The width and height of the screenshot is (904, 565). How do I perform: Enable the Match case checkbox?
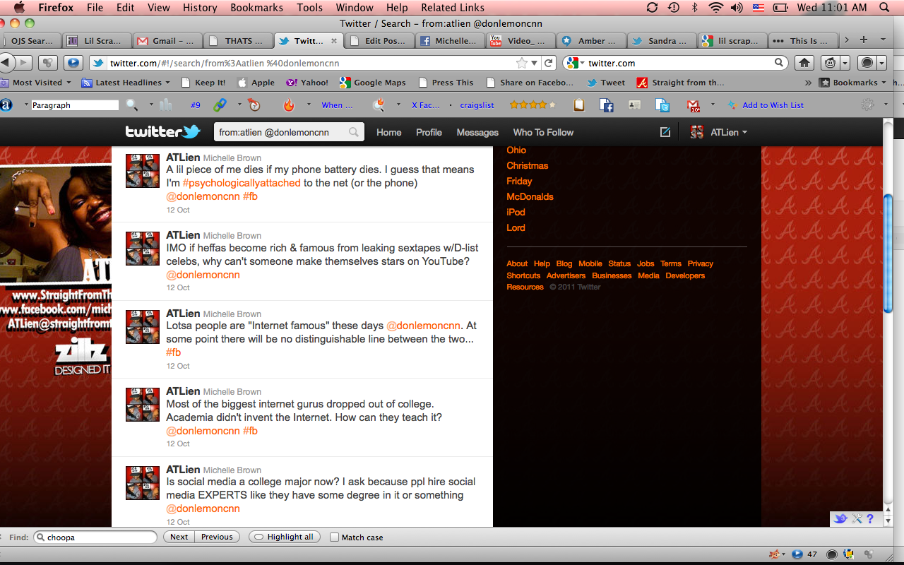[x=335, y=537]
